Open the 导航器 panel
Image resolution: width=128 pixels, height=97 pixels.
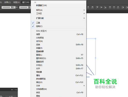(59, 72)
